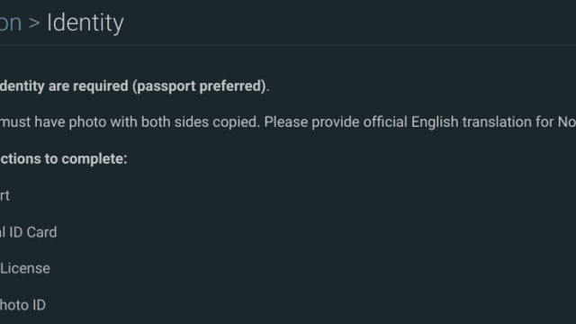Click the word 'License' in list

25,268
